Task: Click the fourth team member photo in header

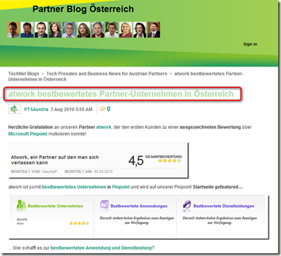Action: 55,30
